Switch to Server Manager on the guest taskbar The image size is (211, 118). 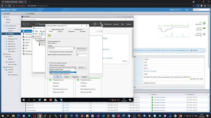pyautogui.click(x=56, y=100)
